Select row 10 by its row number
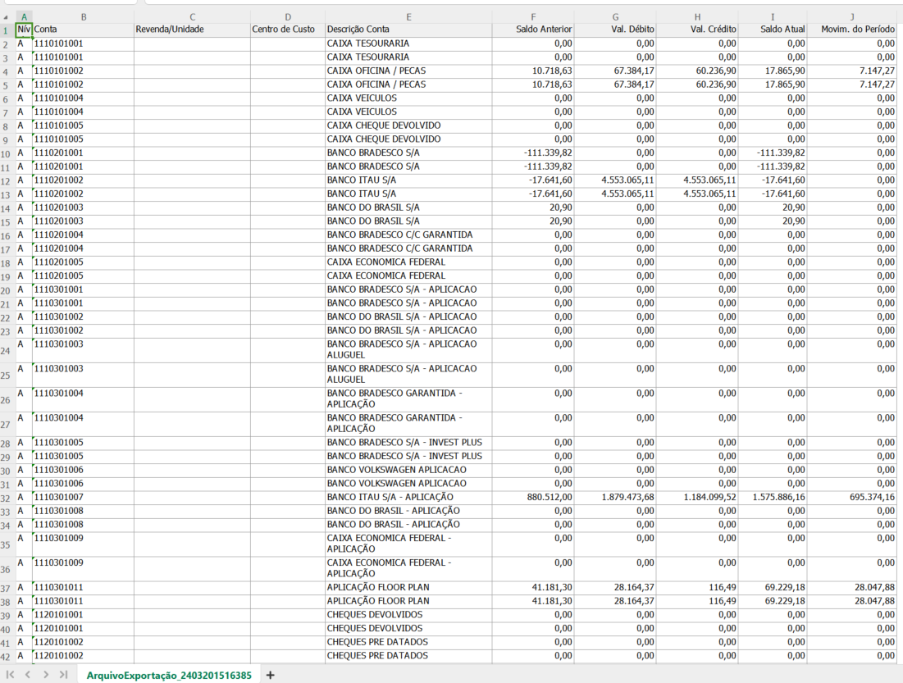Viewport: 903px width, 683px height. [6, 153]
